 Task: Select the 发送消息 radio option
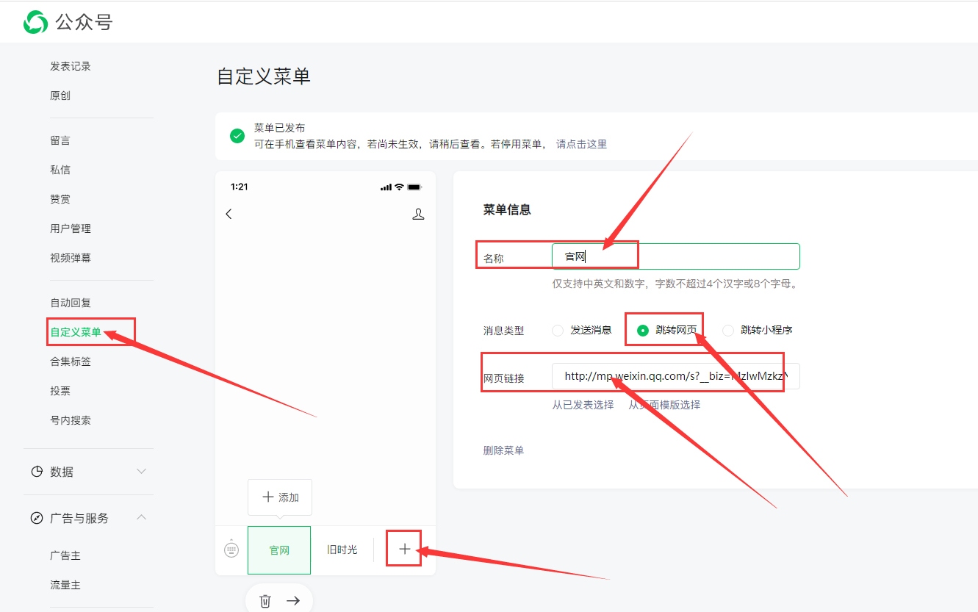557,330
